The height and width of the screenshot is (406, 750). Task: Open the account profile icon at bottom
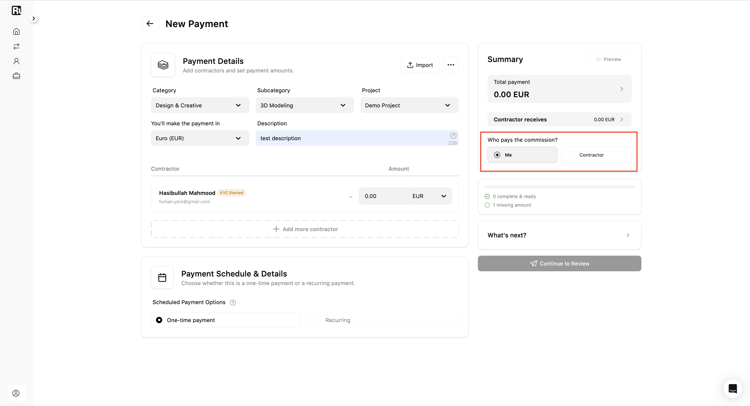pos(16,393)
